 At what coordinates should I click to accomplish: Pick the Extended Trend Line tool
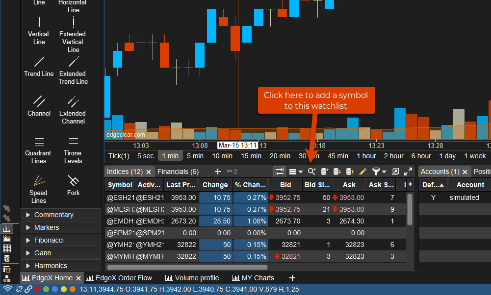coord(73,71)
